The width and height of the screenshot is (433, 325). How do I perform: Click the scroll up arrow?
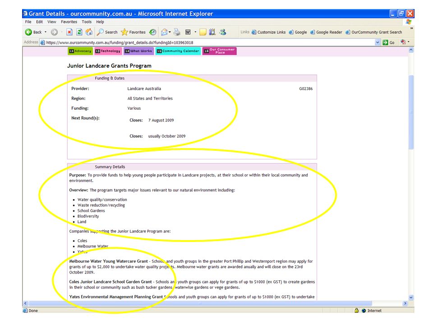click(x=411, y=50)
